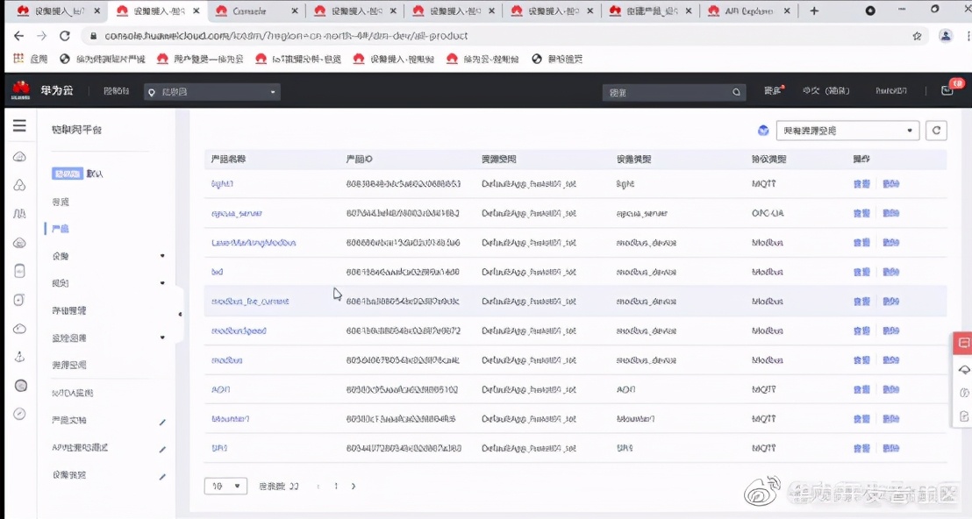Open the LaserMarkingModbus product link
The height and width of the screenshot is (519, 972).
(x=254, y=243)
